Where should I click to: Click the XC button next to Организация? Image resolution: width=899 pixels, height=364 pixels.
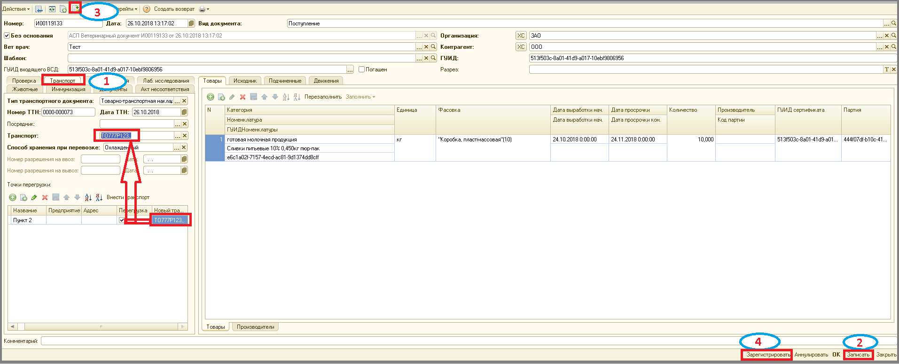click(521, 36)
